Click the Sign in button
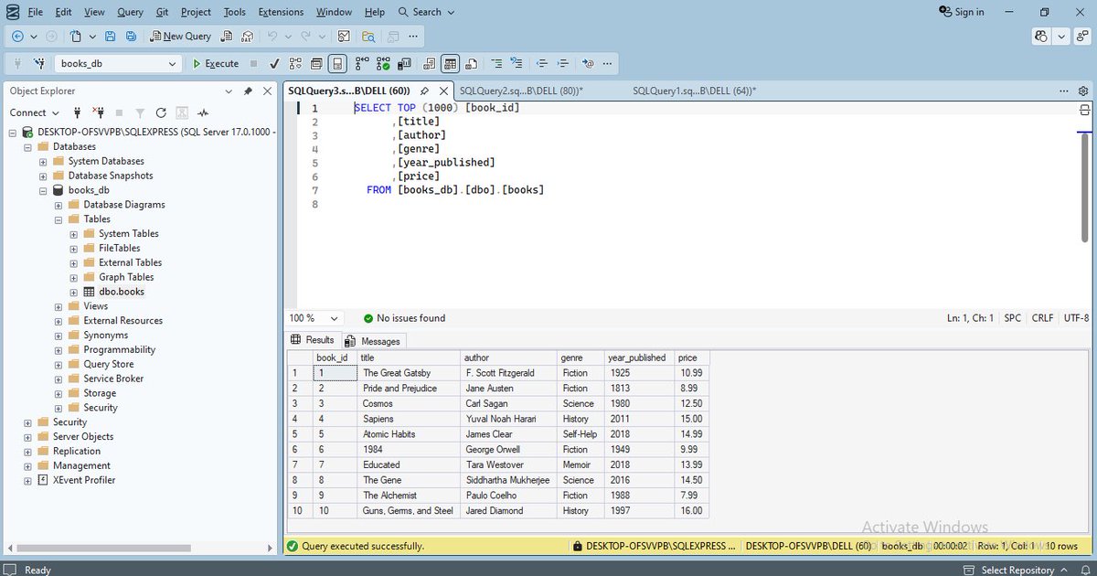The image size is (1097, 576). [962, 12]
